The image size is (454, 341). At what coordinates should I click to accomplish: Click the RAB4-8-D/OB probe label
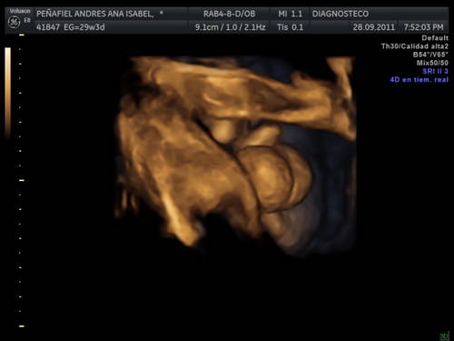[x=229, y=14]
